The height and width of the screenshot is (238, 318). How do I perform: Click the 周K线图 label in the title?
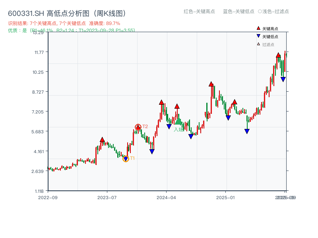[x=114, y=13]
